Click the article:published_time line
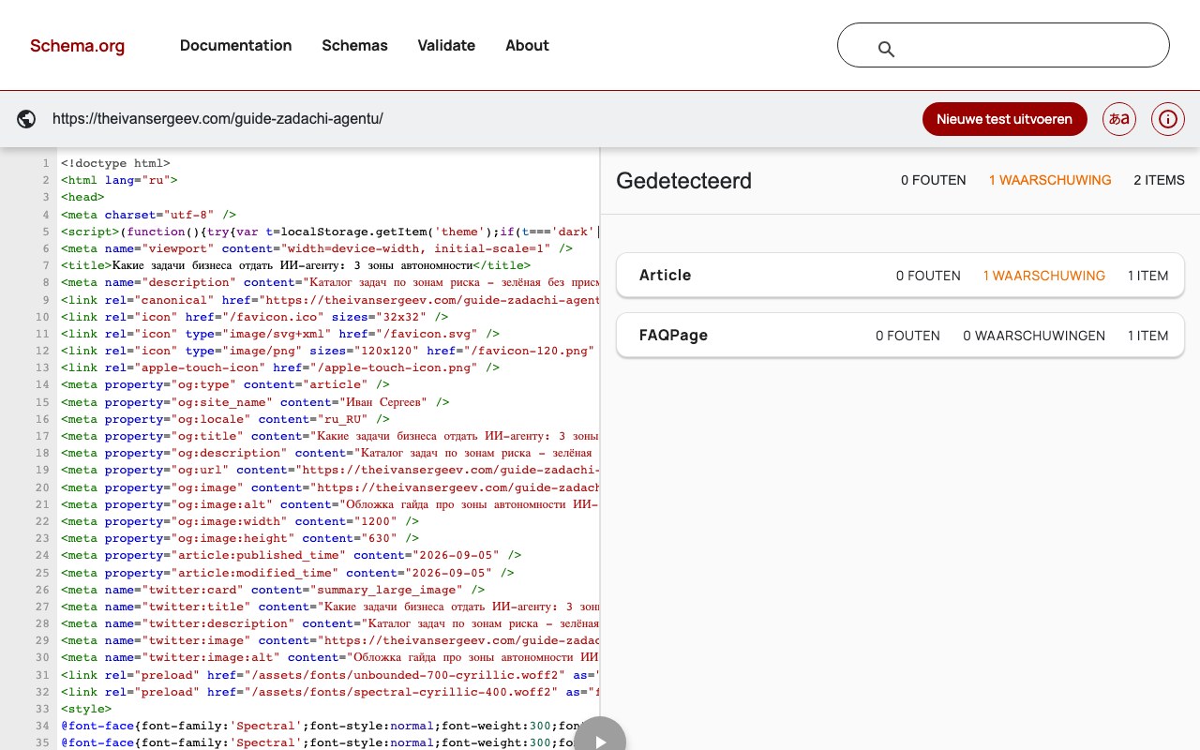This screenshot has height=750, width=1200. (x=291, y=555)
